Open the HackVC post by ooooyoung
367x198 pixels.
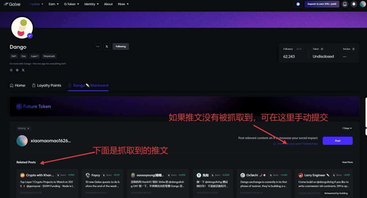pos(158,184)
